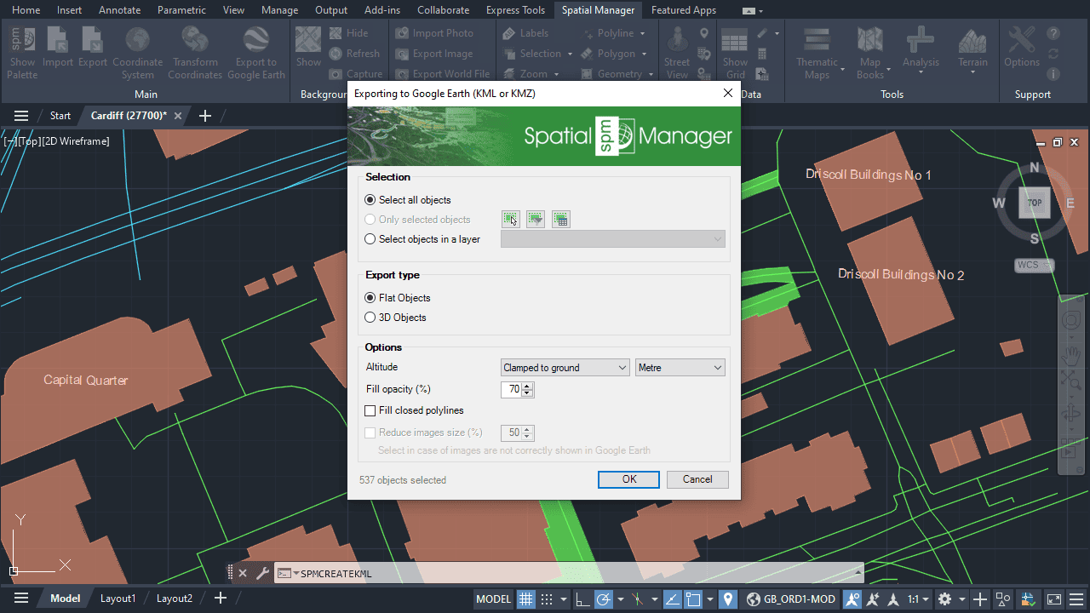The height and width of the screenshot is (613, 1090).
Task: Open the Thematic Maps tool
Action: coord(817,40)
